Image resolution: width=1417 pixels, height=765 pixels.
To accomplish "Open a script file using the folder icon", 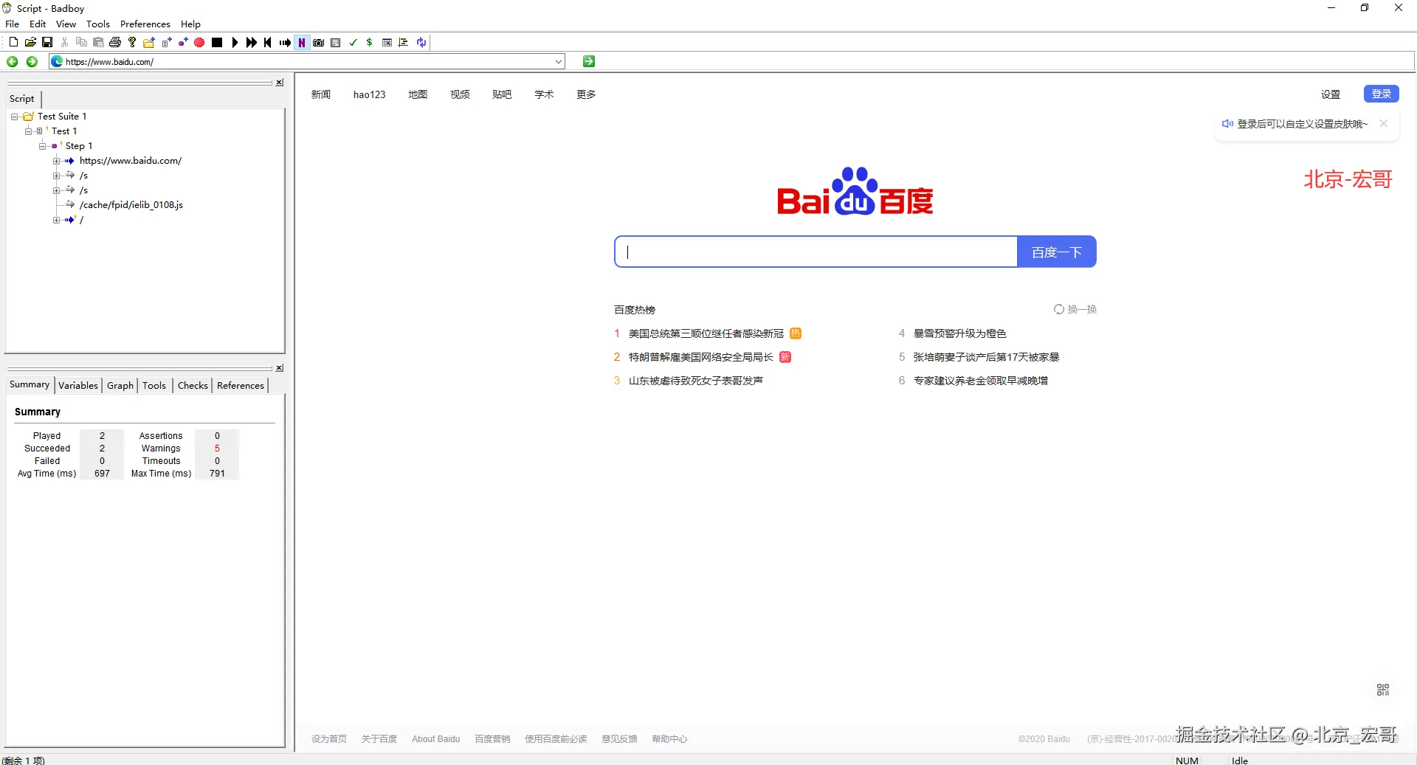I will tap(30, 43).
